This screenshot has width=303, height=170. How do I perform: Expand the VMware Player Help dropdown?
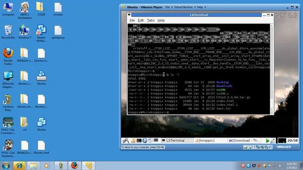pyautogui.click(x=201, y=7)
